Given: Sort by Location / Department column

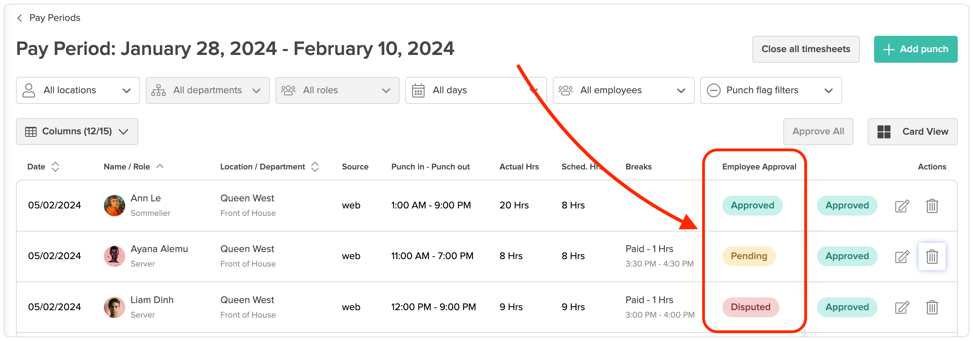Looking at the screenshot, I should tap(315, 167).
